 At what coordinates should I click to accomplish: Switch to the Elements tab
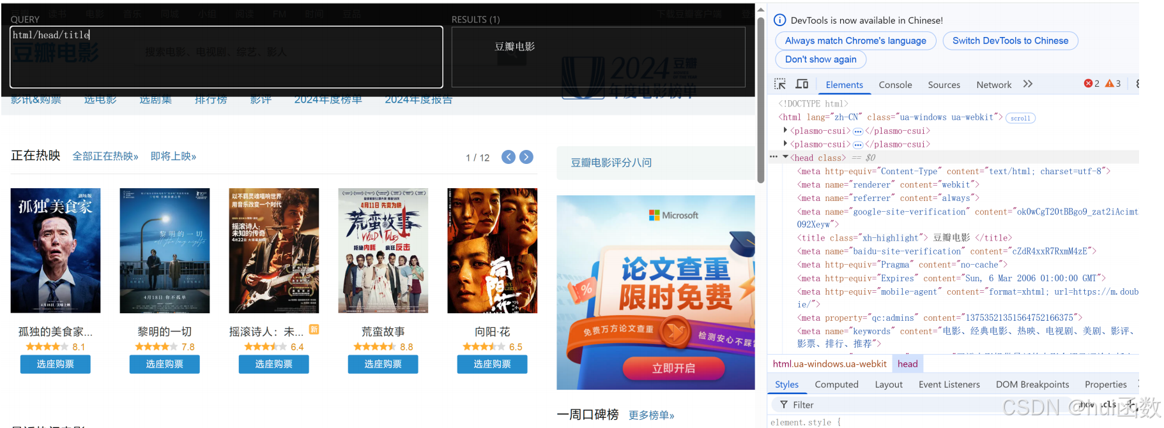[x=844, y=85]
